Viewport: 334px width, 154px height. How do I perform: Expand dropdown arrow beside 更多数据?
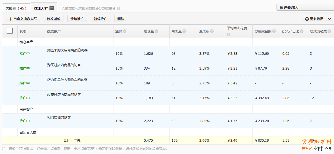click(x=330, y=19)
